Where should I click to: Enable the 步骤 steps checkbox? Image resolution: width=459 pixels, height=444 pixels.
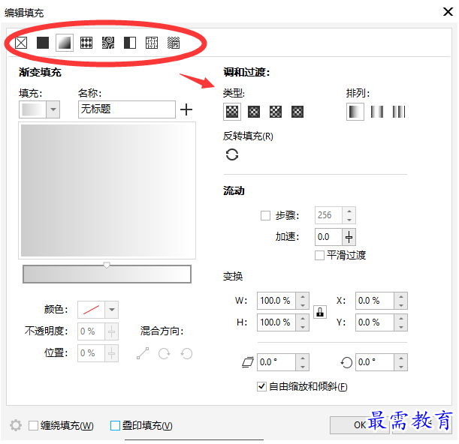(265, 216)
